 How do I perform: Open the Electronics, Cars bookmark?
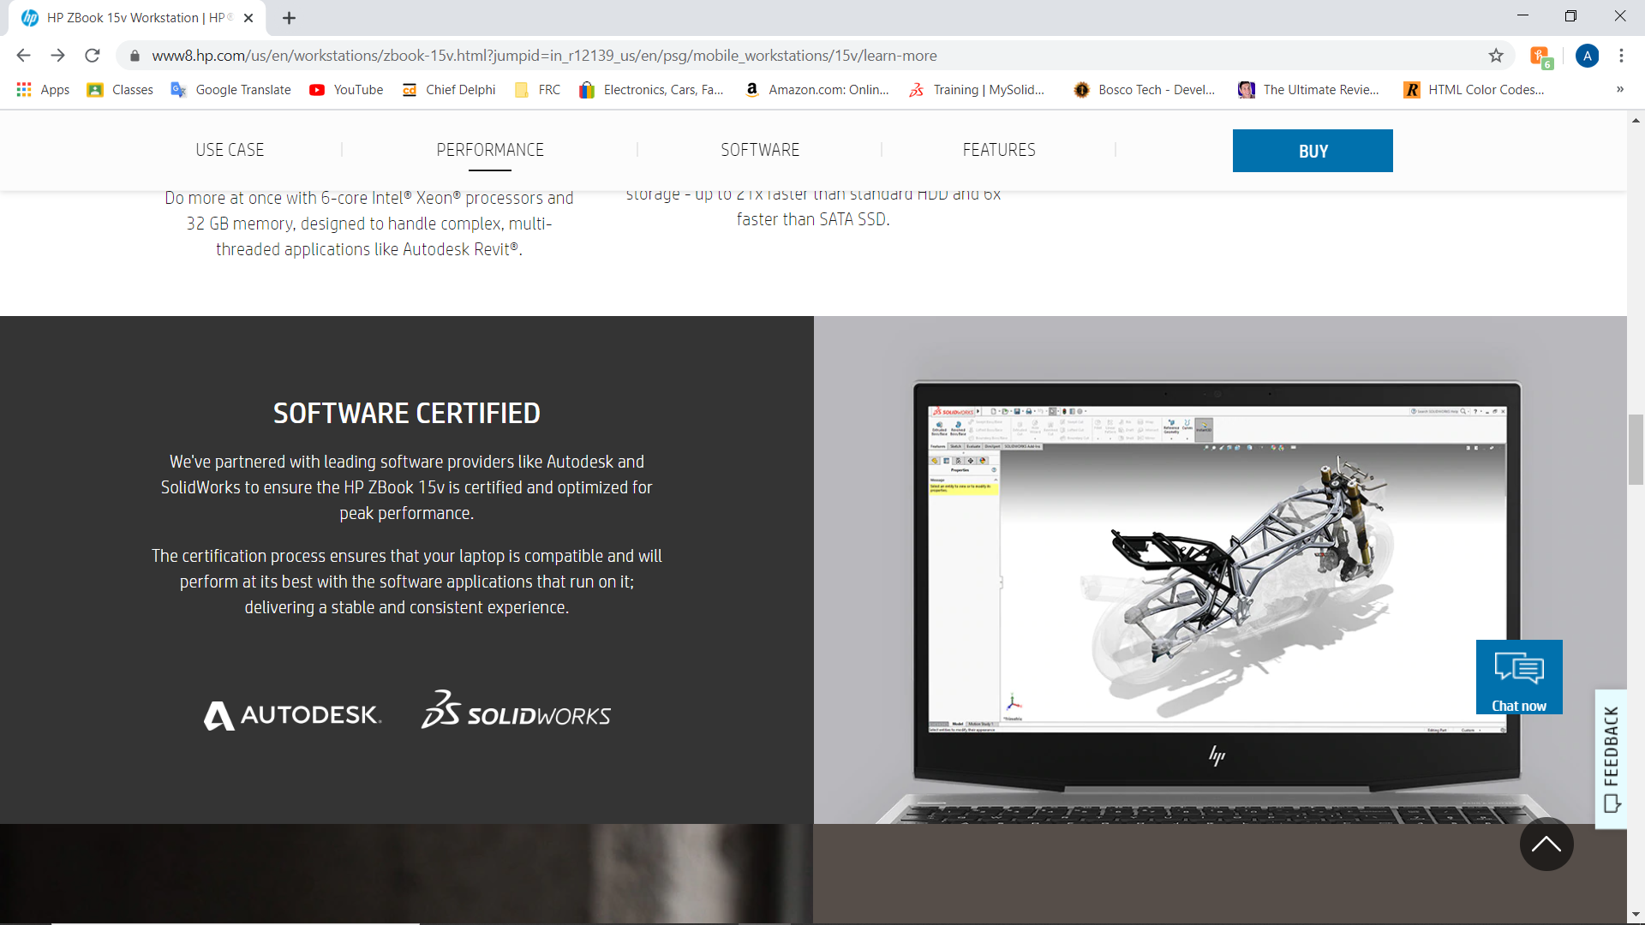(651, 90)
